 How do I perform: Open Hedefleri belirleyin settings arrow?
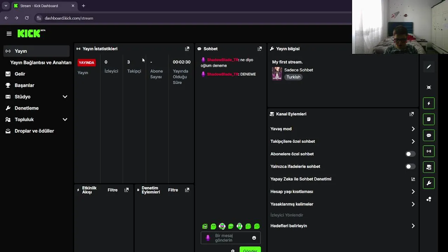coord(413,226)
